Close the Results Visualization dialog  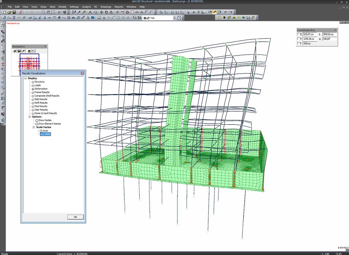(x=83, y=73)
